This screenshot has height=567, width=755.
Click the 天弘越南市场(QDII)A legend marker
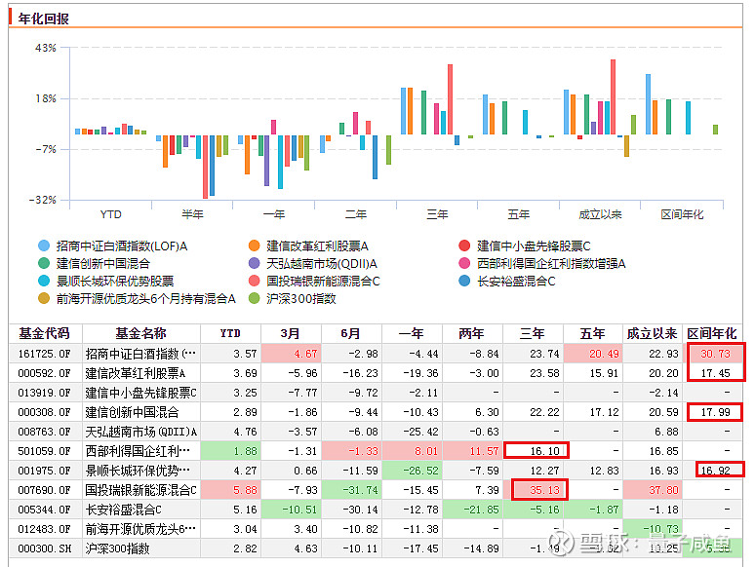255,264
